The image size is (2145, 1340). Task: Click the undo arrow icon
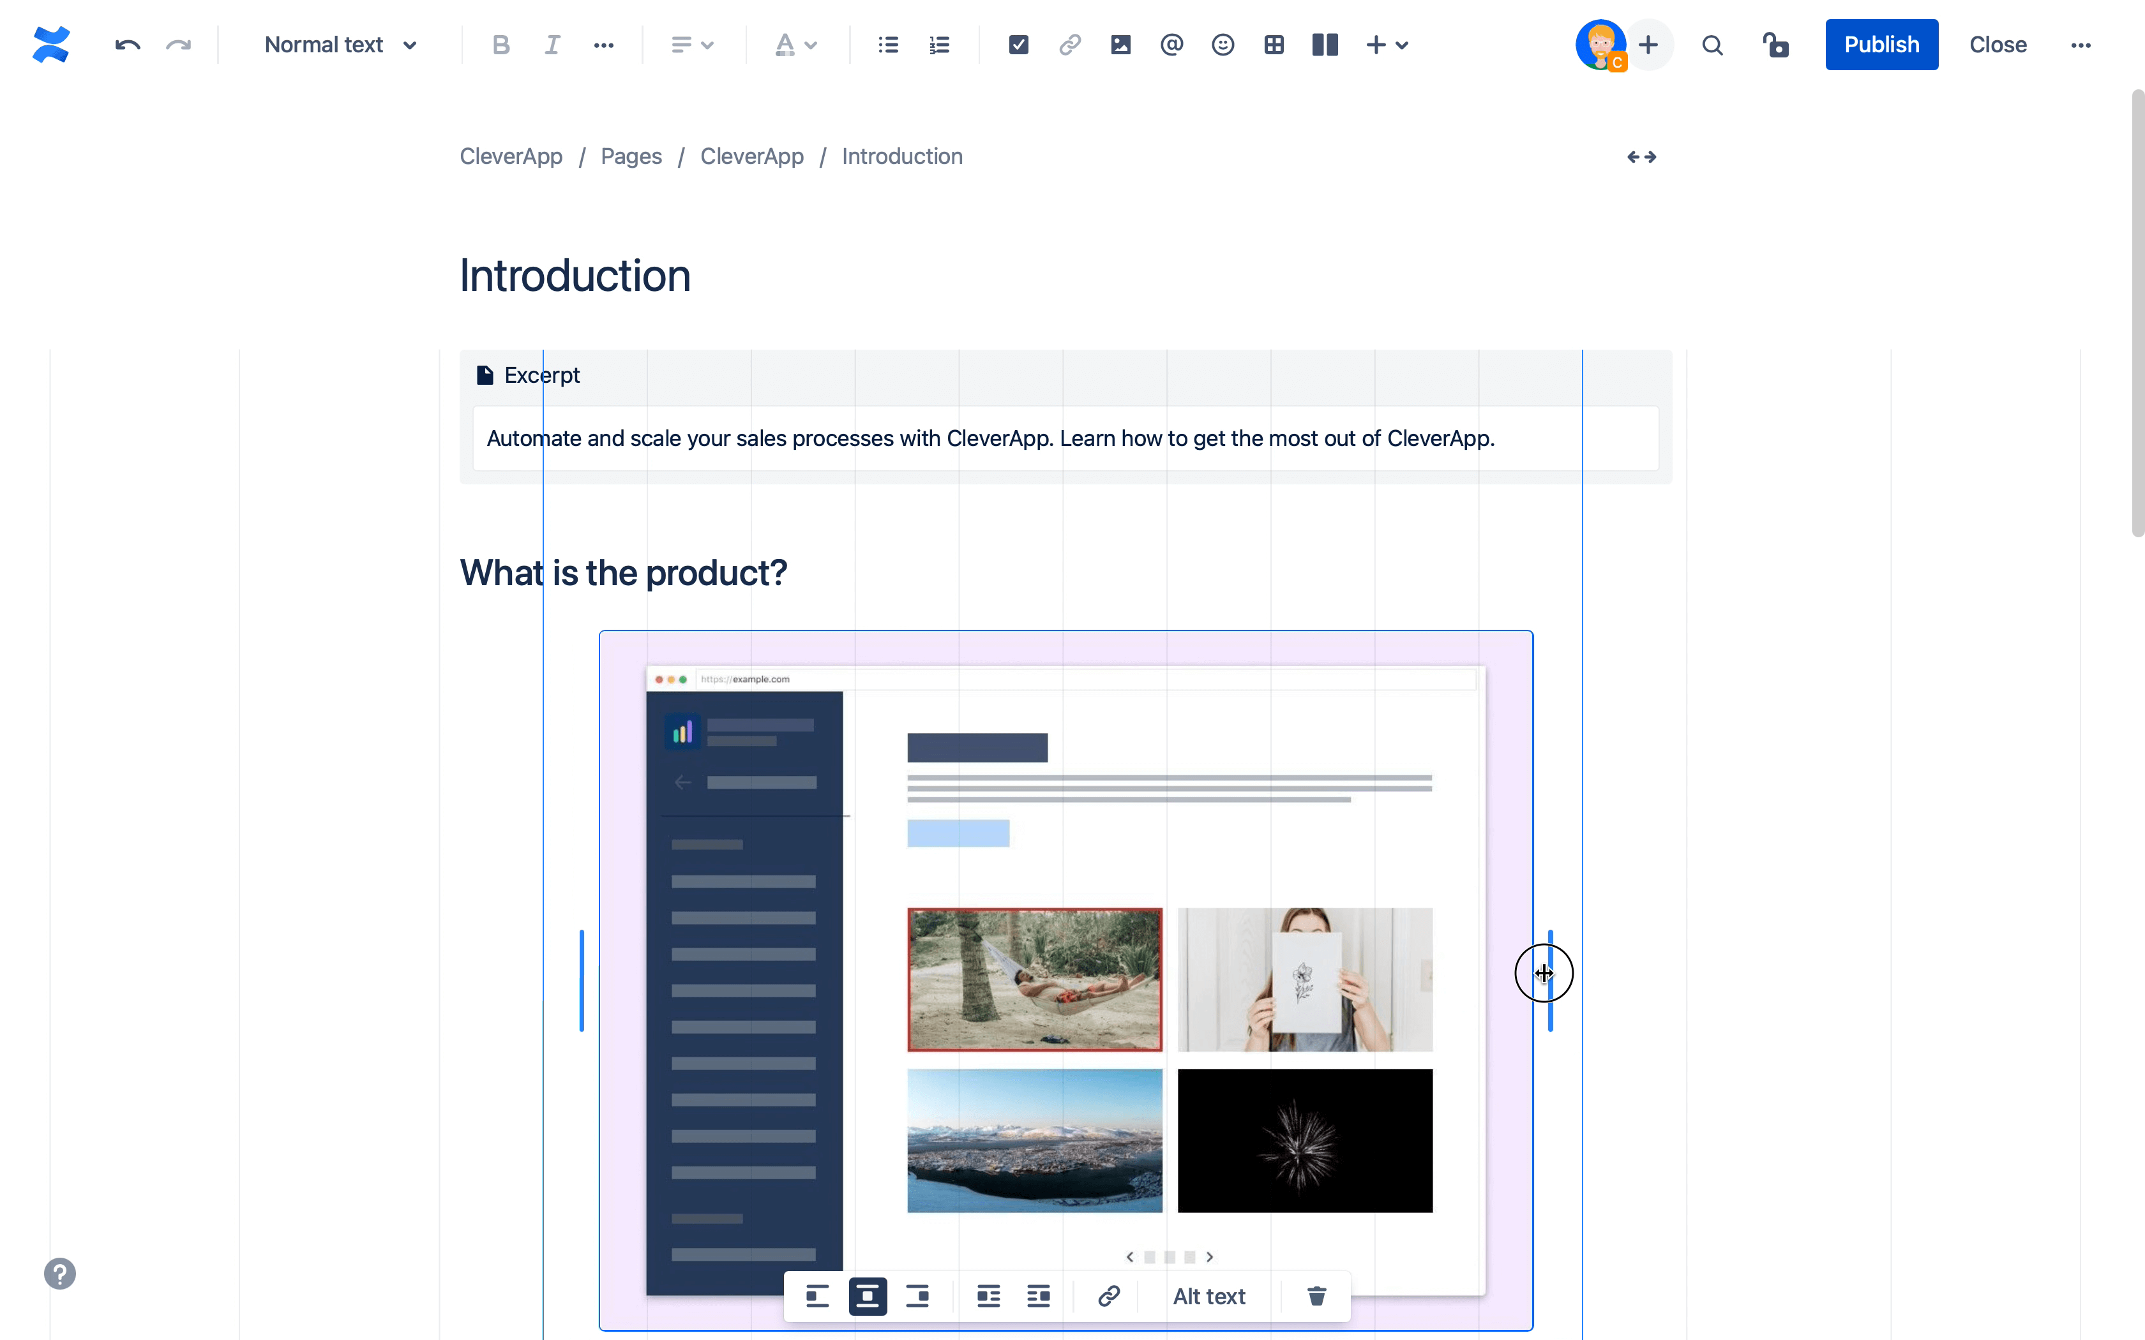click(128, 45)
